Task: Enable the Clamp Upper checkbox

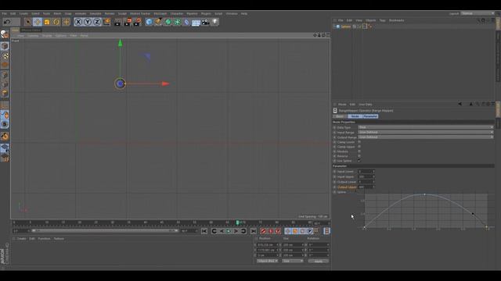Action: pos(359,147)
